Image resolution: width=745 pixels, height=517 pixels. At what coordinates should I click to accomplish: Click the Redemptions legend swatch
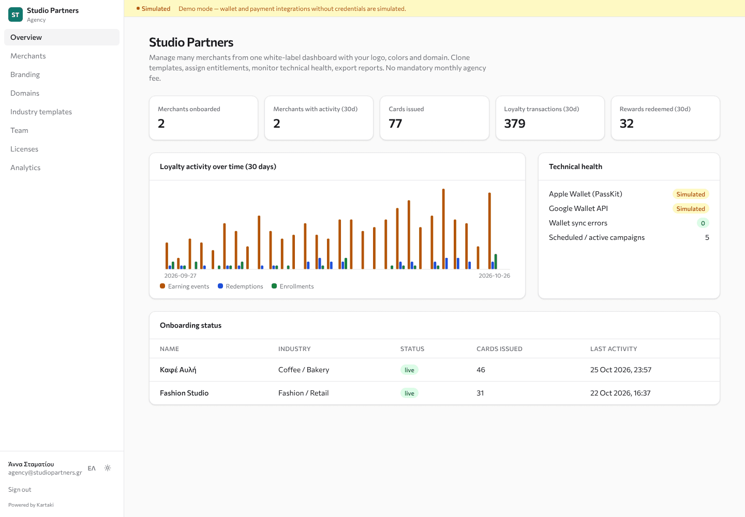point(220,286)
